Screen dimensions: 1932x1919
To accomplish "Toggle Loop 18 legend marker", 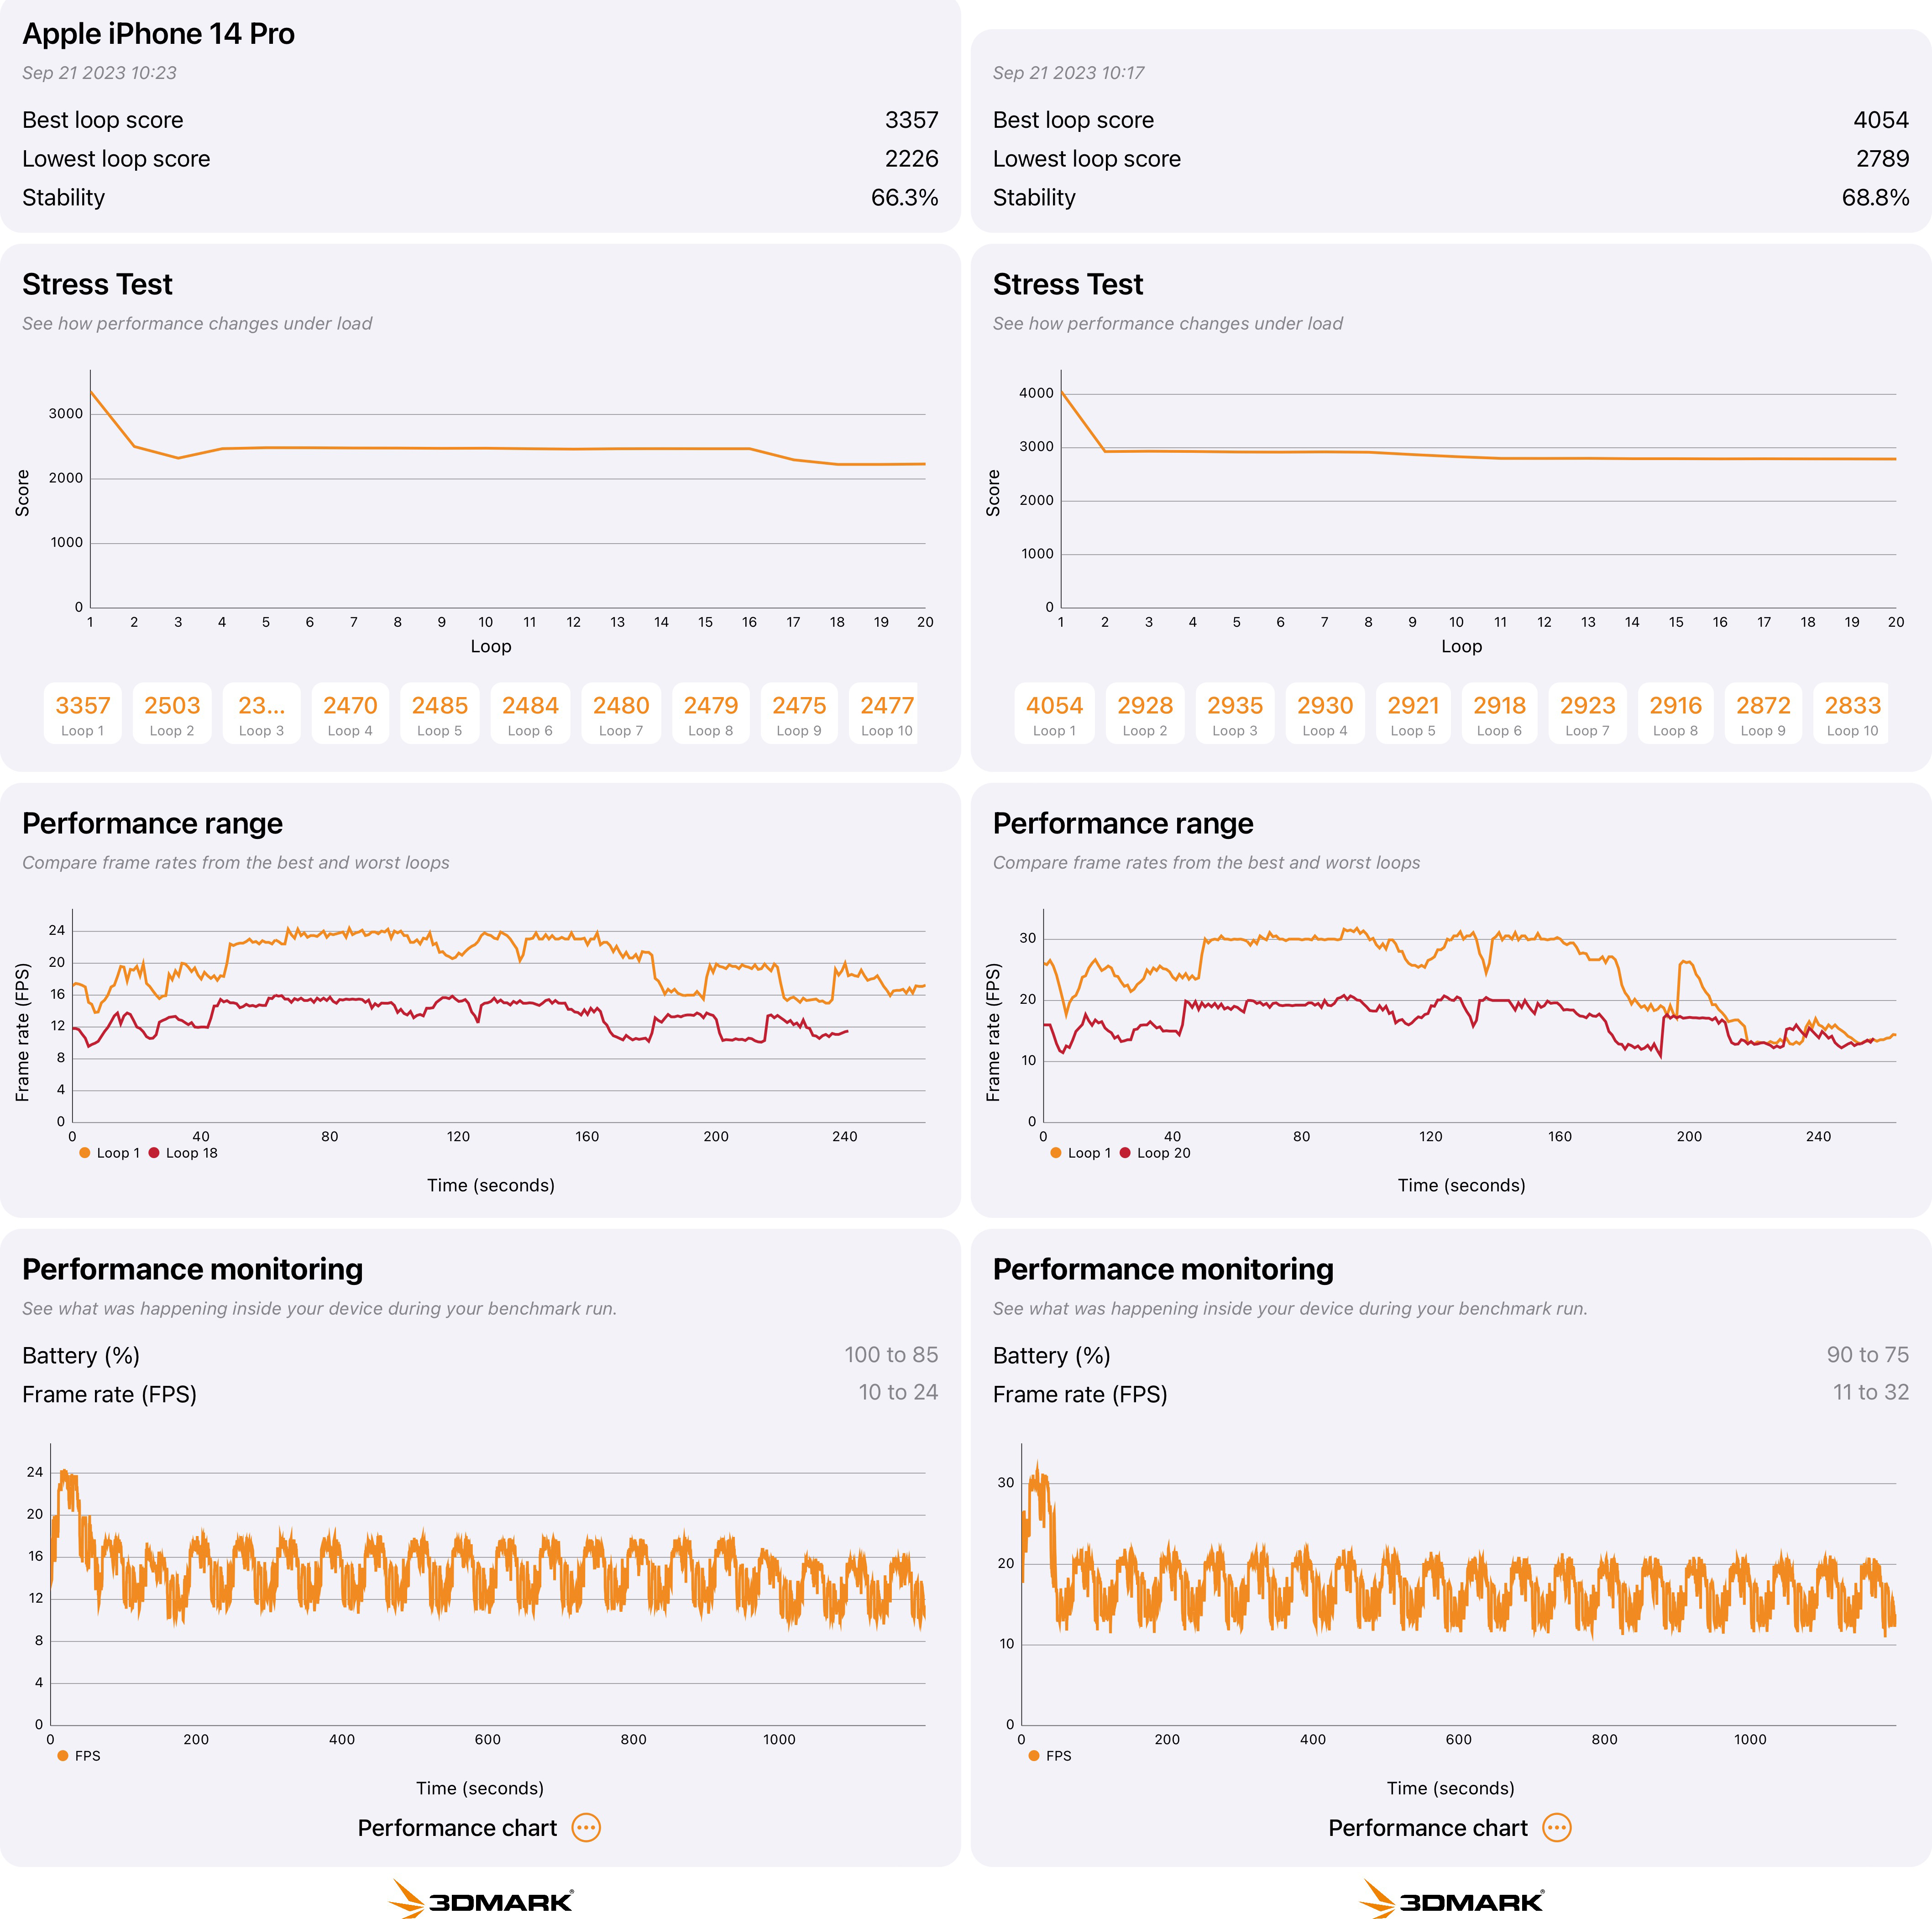I will click(x=154, y=1153).
